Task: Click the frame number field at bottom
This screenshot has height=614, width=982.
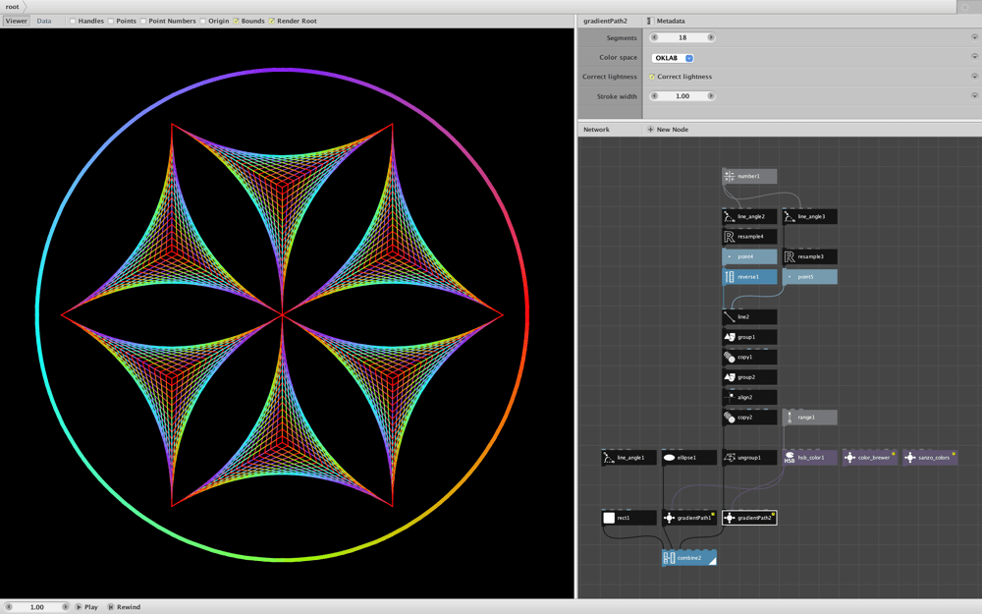Action: (x=37, y=606)
